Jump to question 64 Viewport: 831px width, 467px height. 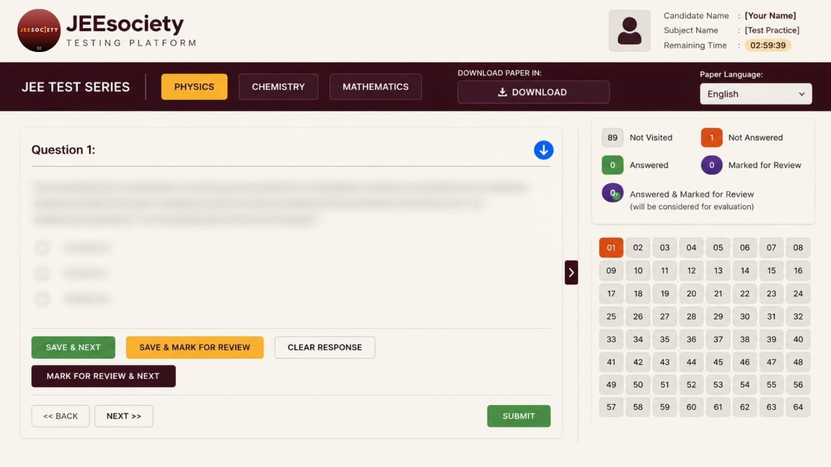(x=798, y=407)
